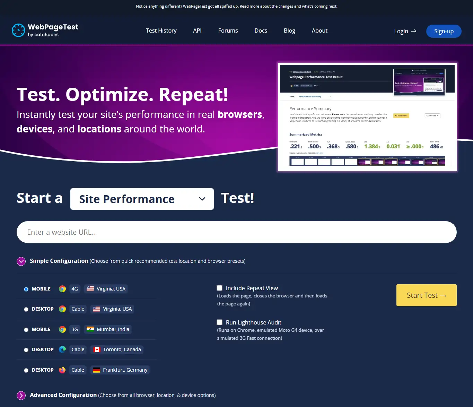Enable Include Repeat View checkbox
The width and height of the screenshot is (473, 407).
click(x=219, y=288)
